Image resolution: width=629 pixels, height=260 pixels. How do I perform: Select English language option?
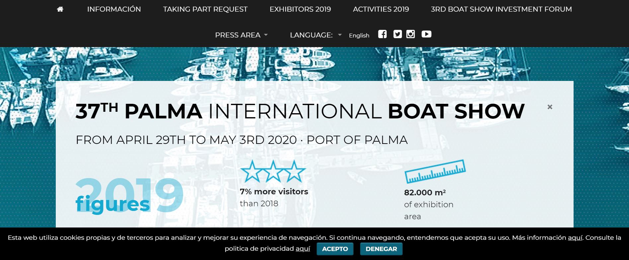click(x=359, y=35)
